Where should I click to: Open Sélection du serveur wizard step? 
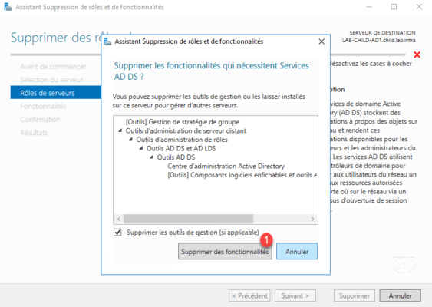tap(51, 80)
